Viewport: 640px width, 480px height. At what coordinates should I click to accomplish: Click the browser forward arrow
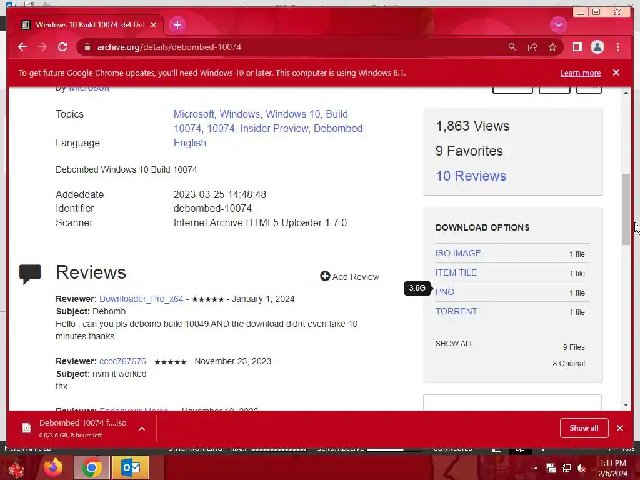pos(42,47)
